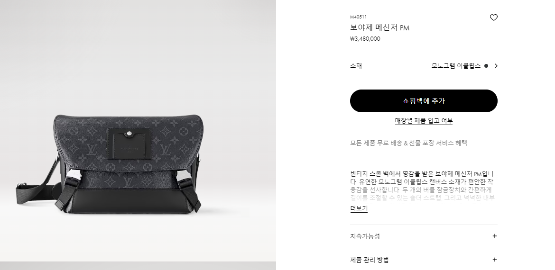Expand the 지속가능성 section
The width and height of the screenshot is (555, 270).
[424, 236]
